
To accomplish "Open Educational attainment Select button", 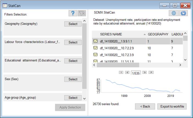I will click(73, 61).
